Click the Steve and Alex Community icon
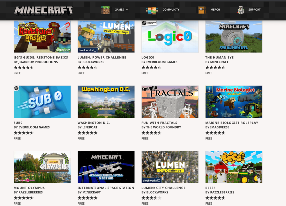 [152, 10]
